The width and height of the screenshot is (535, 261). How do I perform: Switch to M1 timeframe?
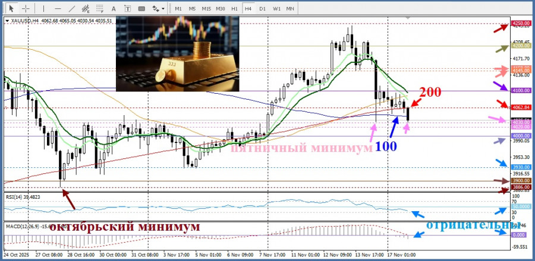point(178,9)
